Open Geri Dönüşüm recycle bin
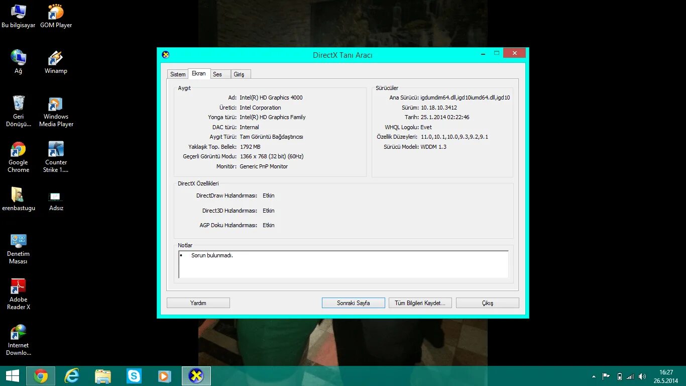Viewport: 686px width, 386px height. tap(19, 111)
